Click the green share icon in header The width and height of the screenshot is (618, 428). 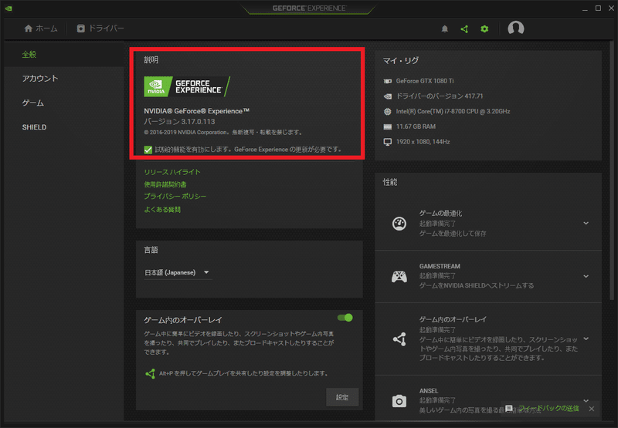coord(465,29)
